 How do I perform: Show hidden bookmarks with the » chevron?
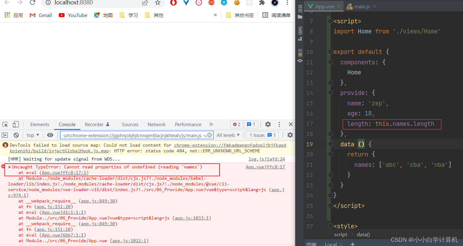[x=215, y=15]
